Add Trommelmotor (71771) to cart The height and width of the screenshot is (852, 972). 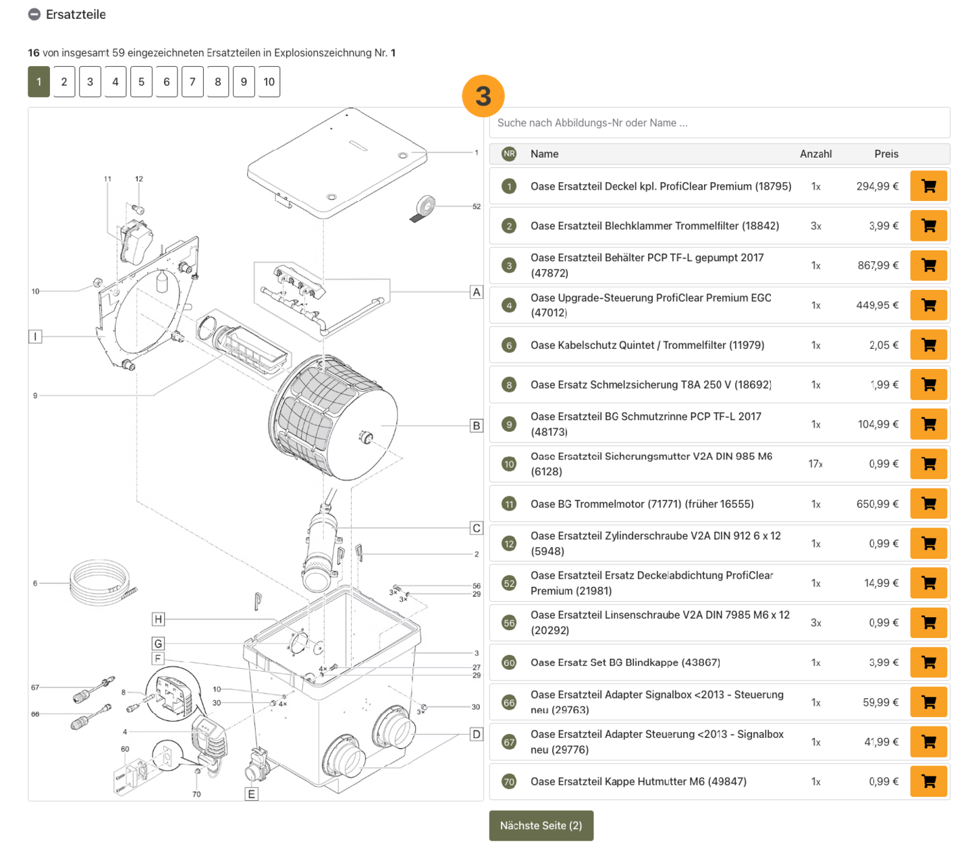click(x=928, y=504)
